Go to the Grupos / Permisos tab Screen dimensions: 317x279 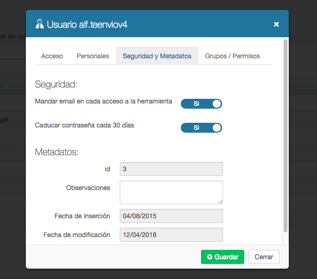pyautogui.click(x=232, y=56)
